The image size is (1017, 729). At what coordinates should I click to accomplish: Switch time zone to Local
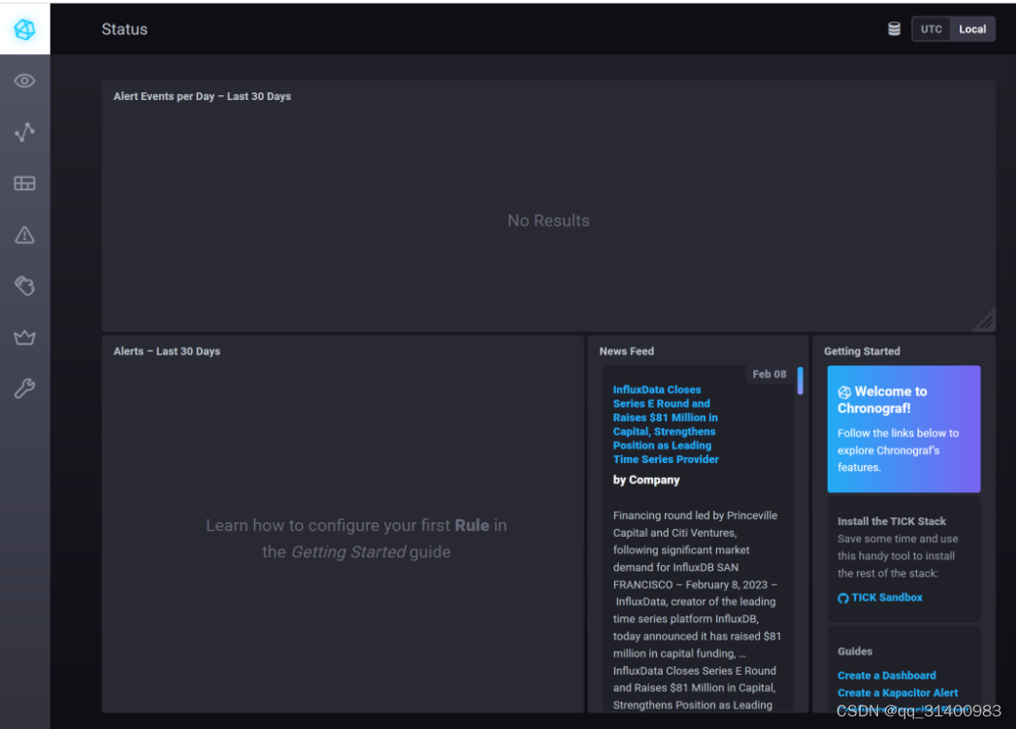tap(972, 29)
